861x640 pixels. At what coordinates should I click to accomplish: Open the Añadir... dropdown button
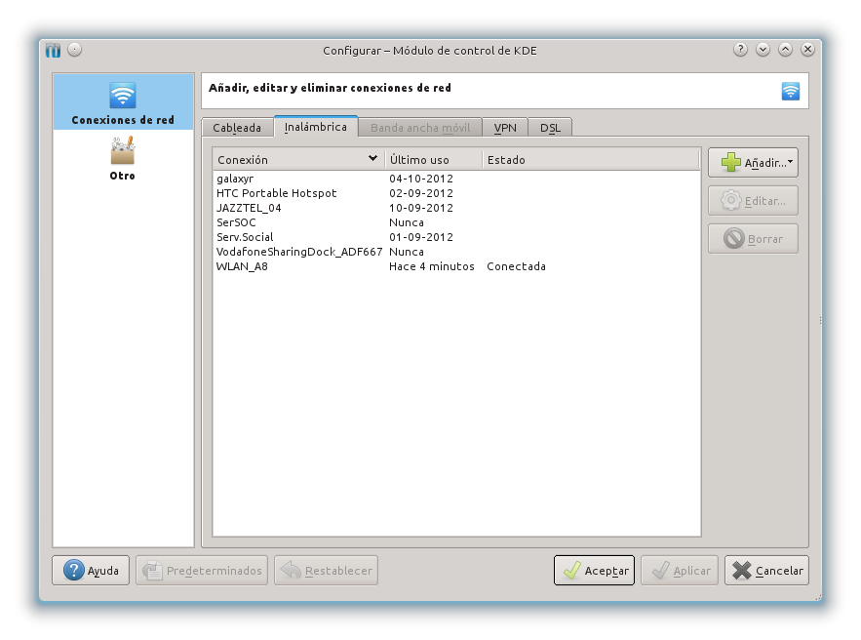(x=753, y=163)
